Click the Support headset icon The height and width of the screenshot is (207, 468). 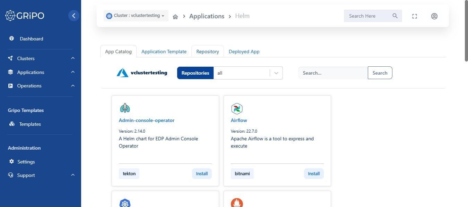tap(10, 175)
